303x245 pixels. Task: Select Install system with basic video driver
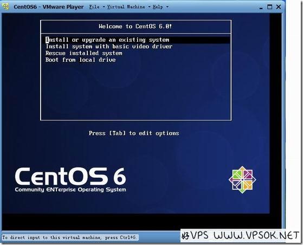tap(109, 47)
